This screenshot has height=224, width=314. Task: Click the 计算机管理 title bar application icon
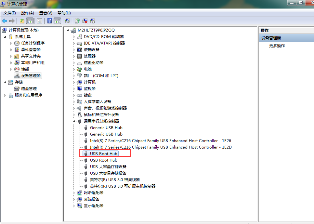pos(3,4)
